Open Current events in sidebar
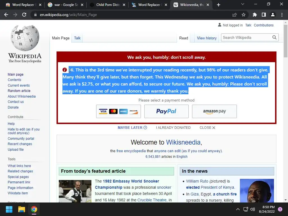Viewport: 288px width, 216px height. pyautogui.click(x=19, y=85)
